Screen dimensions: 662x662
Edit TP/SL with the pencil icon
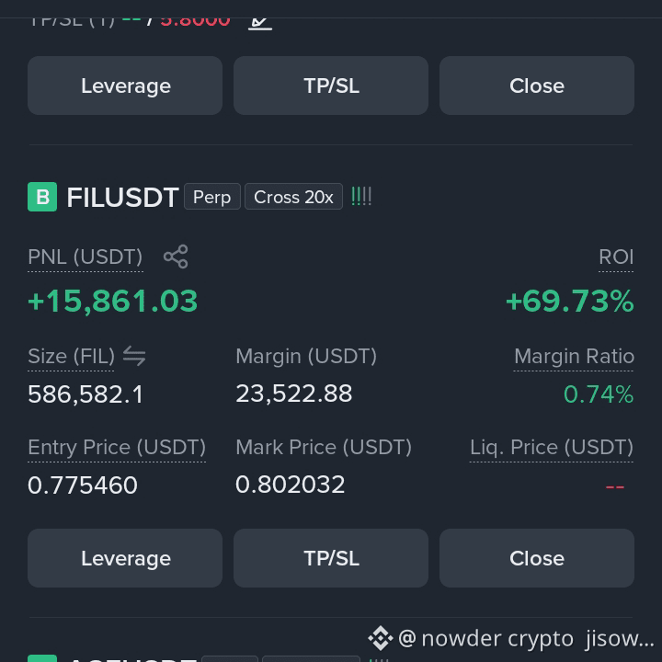pos(260,22)
